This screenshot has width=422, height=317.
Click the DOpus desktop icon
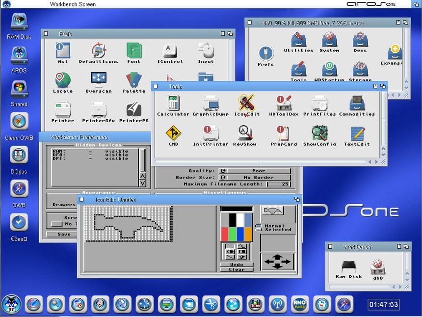[19, 155]
